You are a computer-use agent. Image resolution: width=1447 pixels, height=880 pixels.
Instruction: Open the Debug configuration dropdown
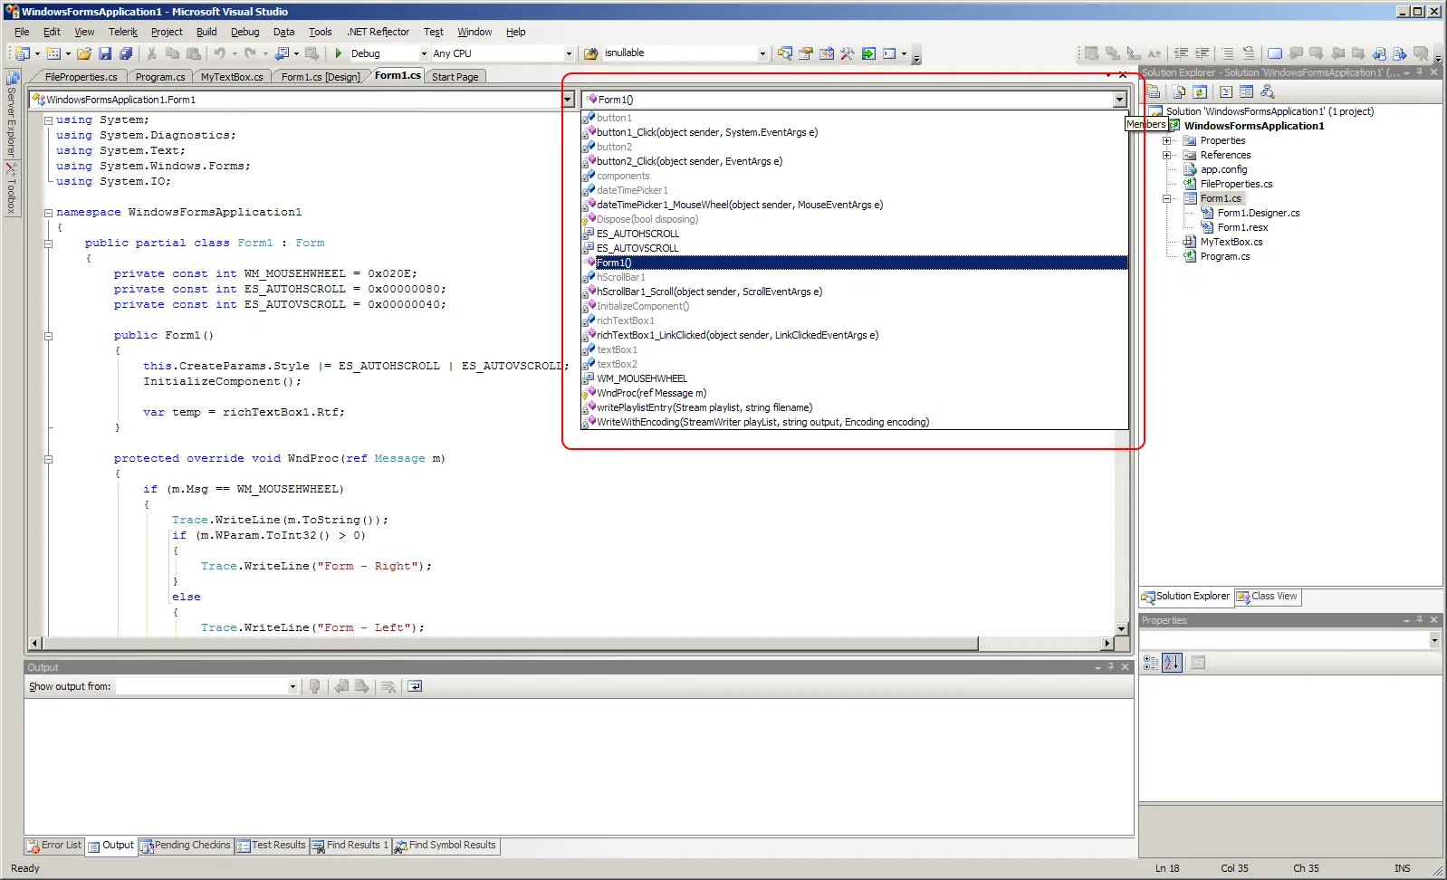click(423, 53)
